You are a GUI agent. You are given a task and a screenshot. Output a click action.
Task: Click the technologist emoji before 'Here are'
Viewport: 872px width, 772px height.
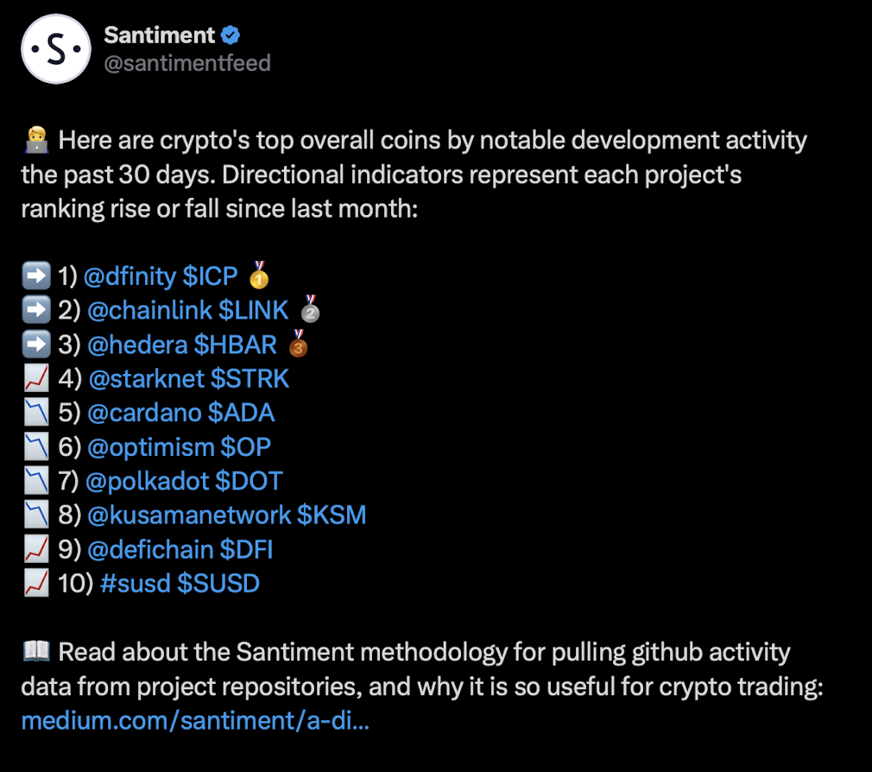(36, 140)
